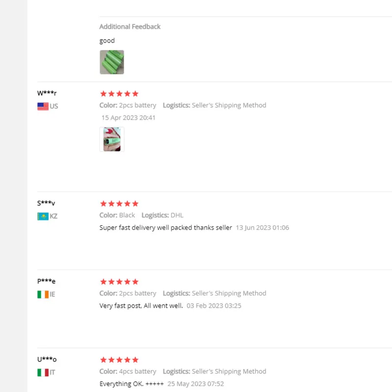Screen dimensions: 392x392
Task: Click S***v's five-star rating
Action: 119,203
